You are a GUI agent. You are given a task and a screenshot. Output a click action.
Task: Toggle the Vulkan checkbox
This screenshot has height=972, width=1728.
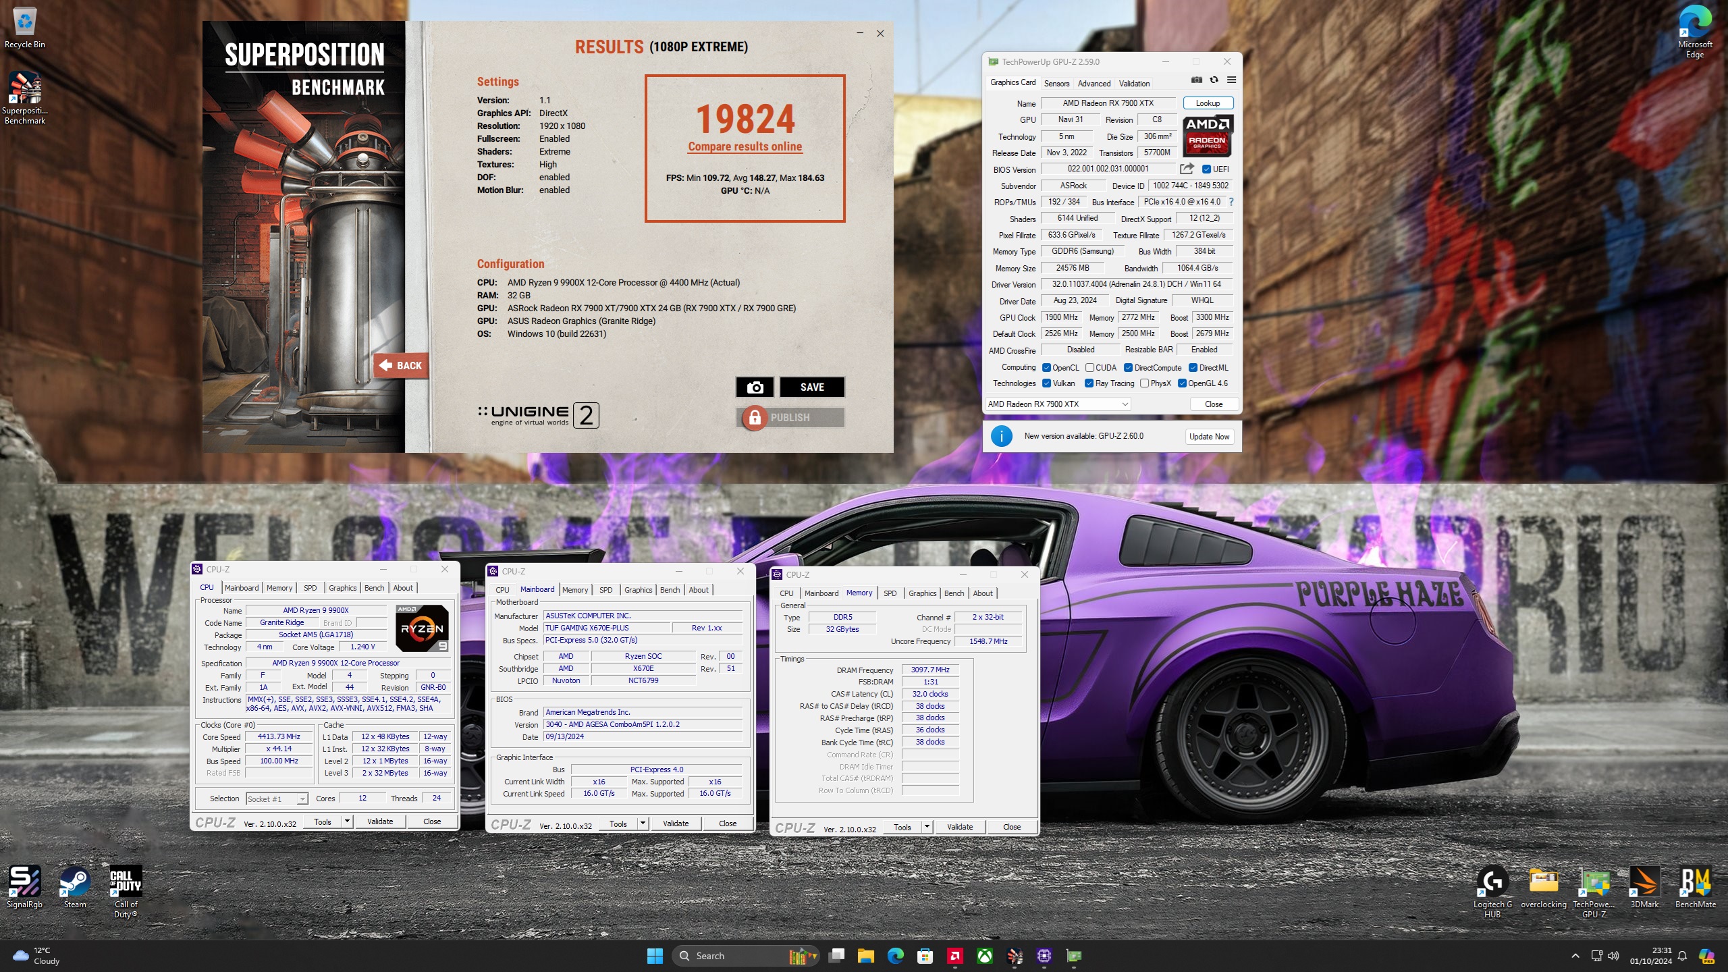(1046, 383)
